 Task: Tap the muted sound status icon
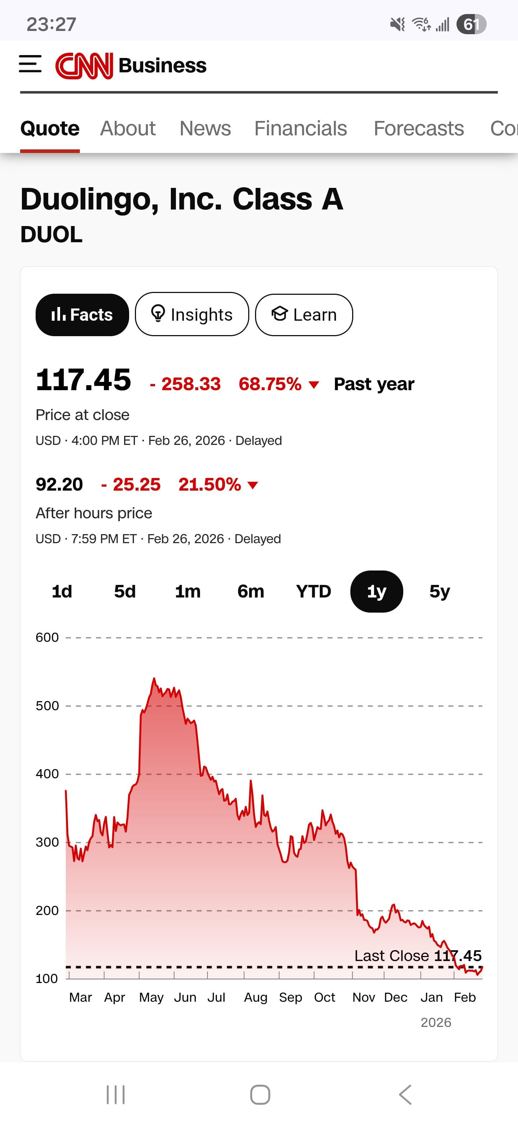(397, 24)
